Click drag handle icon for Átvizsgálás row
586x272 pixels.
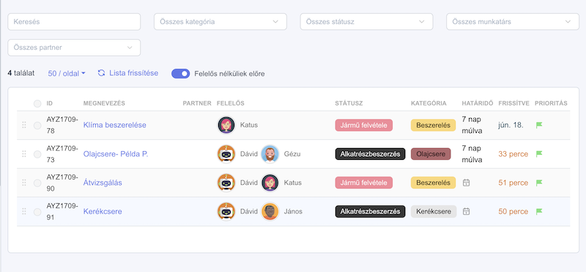point(24,183)
